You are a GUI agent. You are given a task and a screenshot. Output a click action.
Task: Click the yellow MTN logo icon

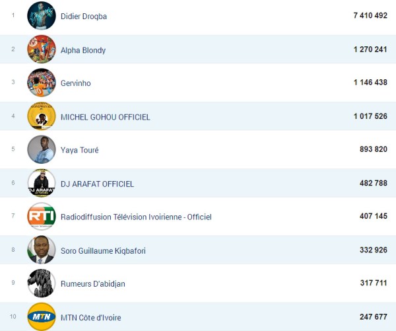point(41,317)
